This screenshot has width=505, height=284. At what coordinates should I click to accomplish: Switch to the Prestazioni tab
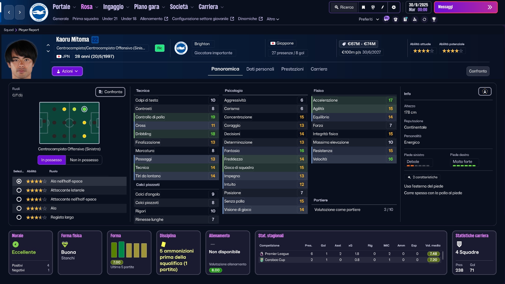coord(292,69)
